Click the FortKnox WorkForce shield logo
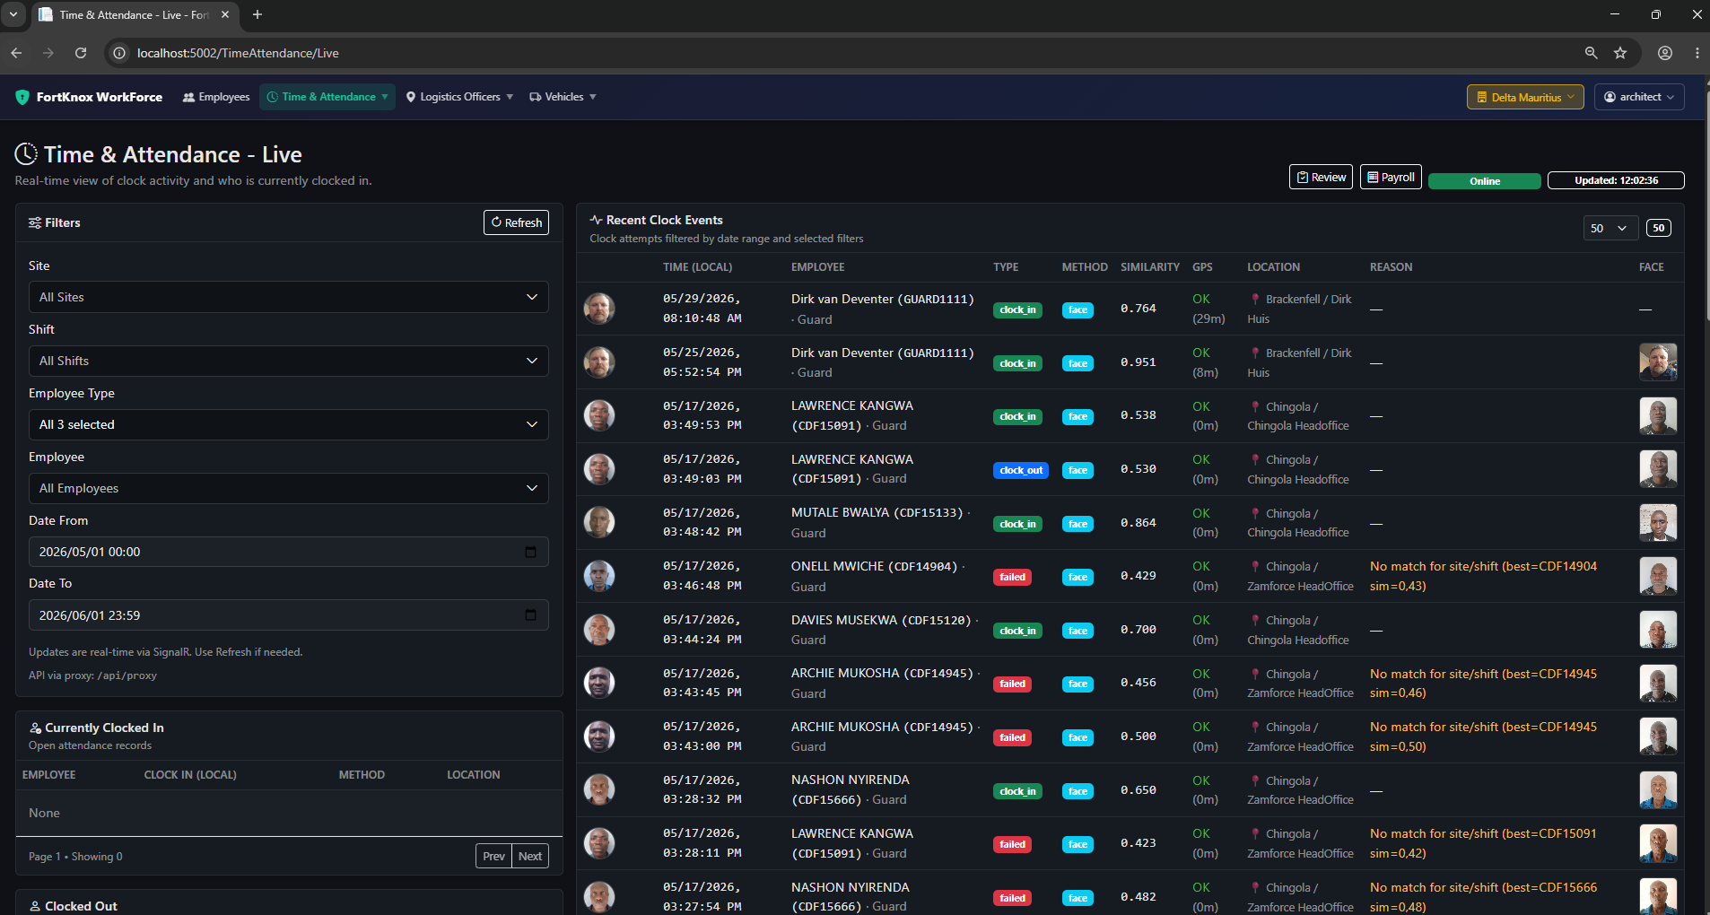The image size is (1710, 915). pos(22,97)
